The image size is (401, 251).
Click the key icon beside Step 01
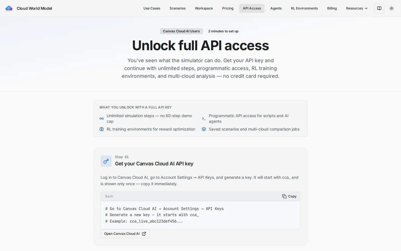[106, 161]
